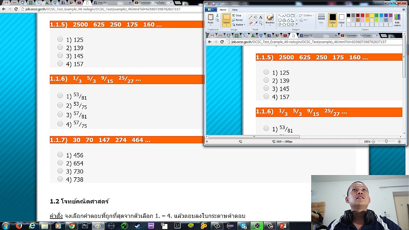Screen dimensions: 409x230
Task: Open the Dropbox pinned tab in Chrome
Action: click(55, 3)
